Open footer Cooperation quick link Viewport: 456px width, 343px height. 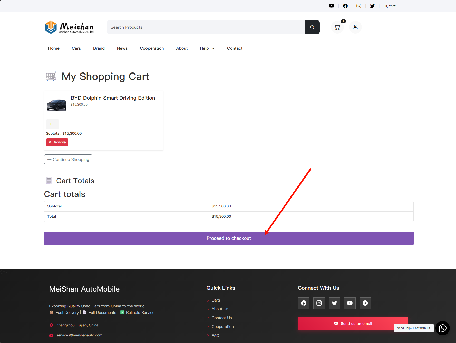pyautogui.click(x=222, y=327)
